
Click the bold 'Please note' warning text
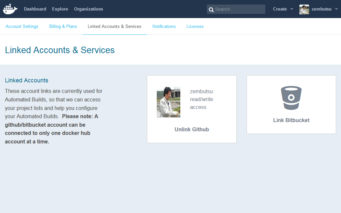[51, 129]
